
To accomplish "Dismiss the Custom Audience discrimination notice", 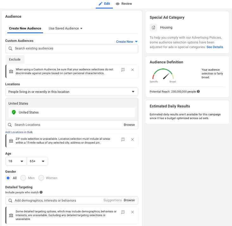I will [132, 70].
